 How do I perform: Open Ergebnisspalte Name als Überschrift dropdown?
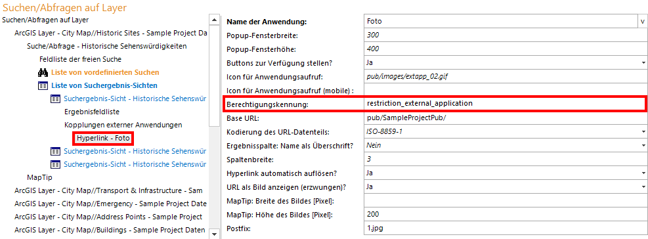(643, 146)
